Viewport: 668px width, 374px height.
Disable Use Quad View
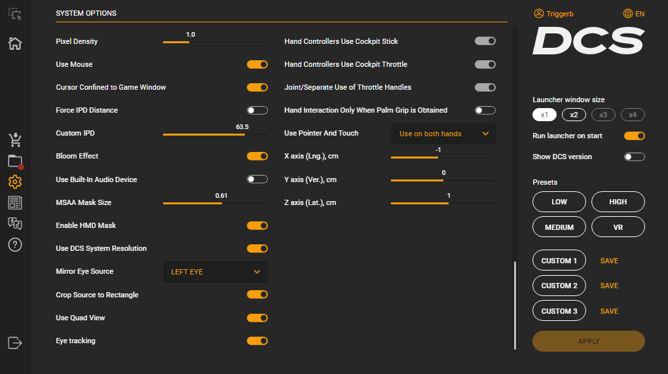(x=257, y=318)
